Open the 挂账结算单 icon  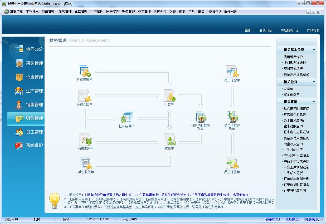tap(127, 117)
